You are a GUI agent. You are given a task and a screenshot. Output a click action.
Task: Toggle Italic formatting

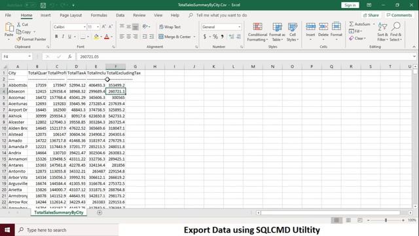[63, 37]
